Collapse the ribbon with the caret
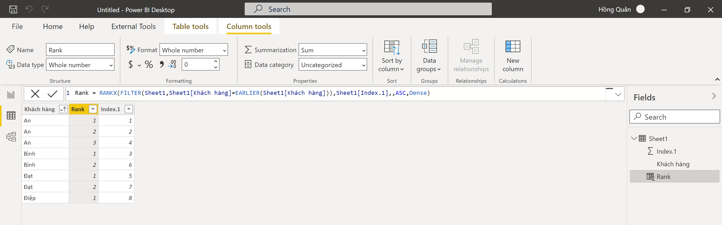 717,80
